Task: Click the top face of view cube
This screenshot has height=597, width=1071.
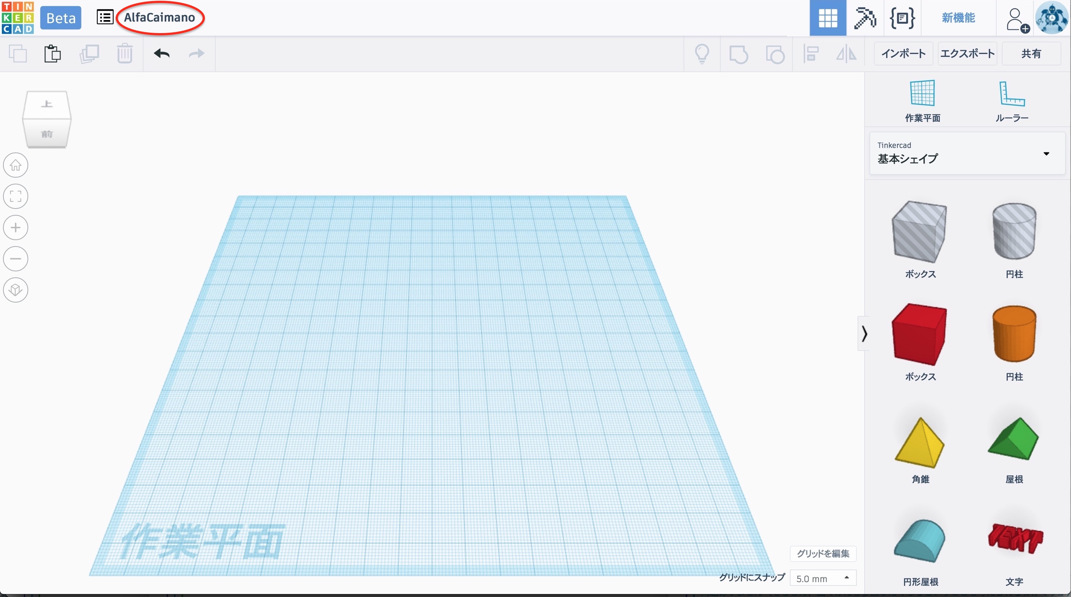Action: coord(46,104)
